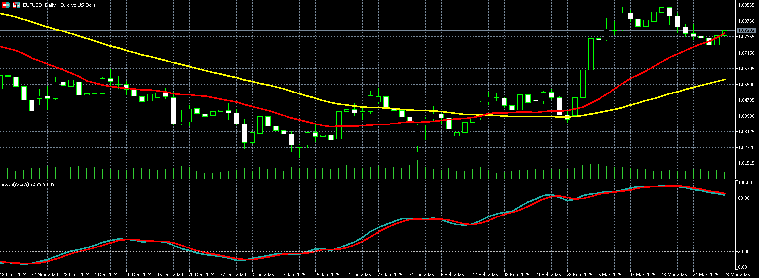The image size is (759, 278).
Task: Click the 3 Jan 2025 date label
Action: 263,274
